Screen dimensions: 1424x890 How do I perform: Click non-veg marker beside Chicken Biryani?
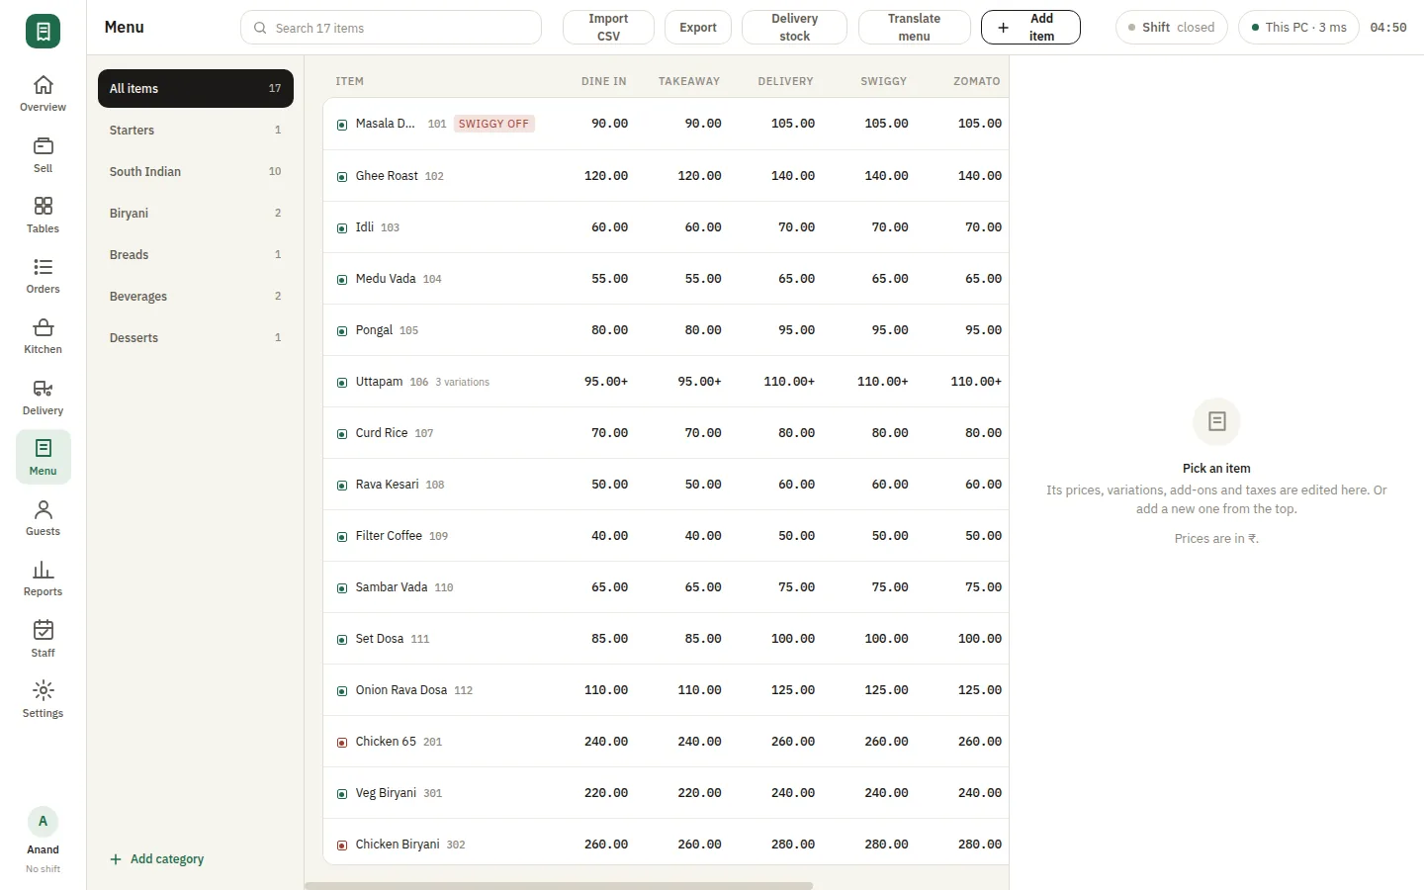click(x=342, y=845)
